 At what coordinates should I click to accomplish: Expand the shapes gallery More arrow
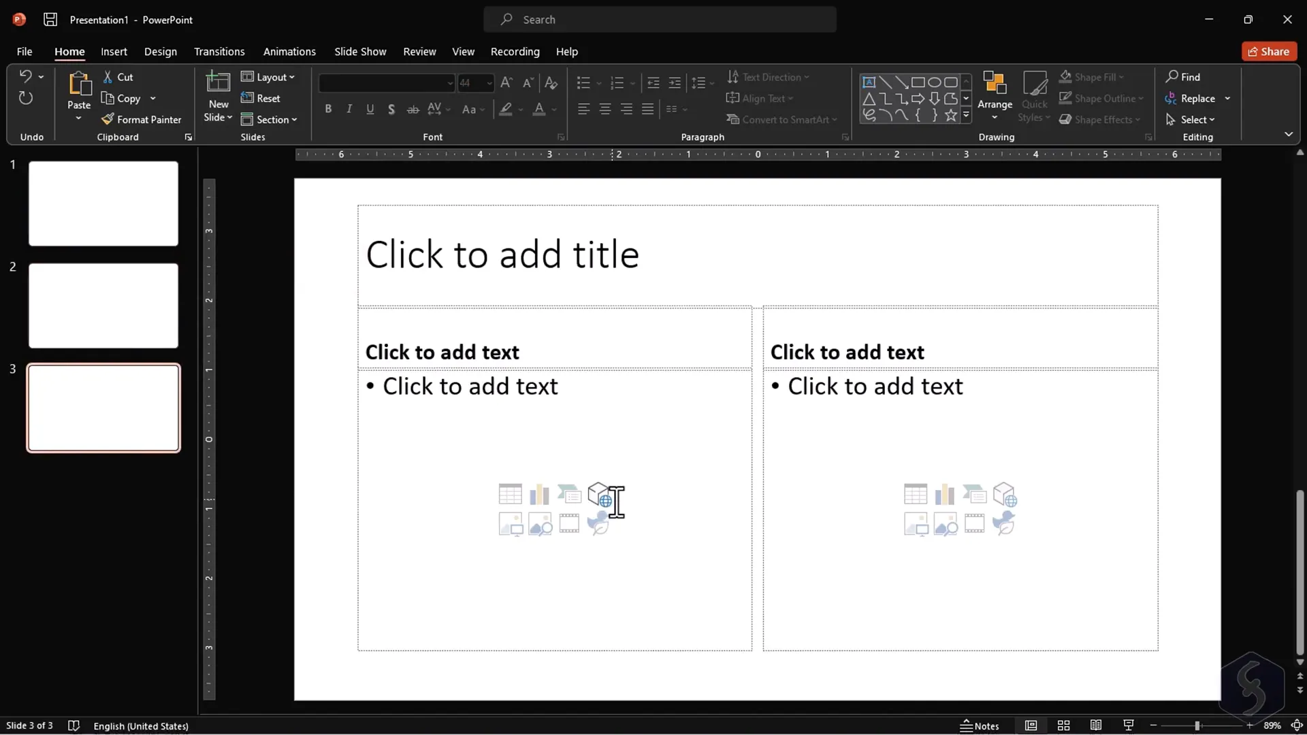click(965, 115)
